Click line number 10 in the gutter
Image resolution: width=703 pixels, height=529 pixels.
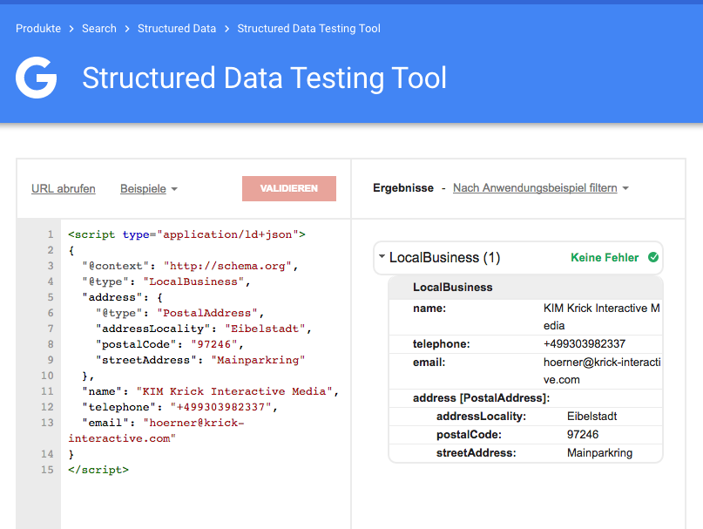coord(47,376)
